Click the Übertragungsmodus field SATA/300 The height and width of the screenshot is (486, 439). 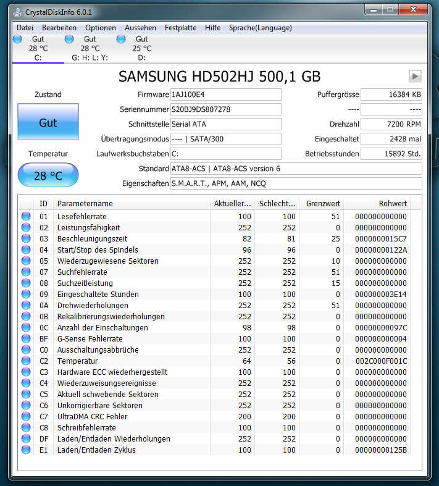[226, 139]
